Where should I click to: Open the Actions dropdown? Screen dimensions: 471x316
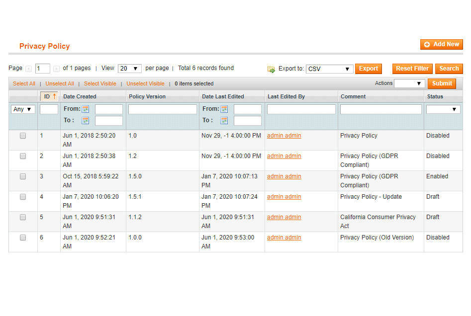[409, 83]
